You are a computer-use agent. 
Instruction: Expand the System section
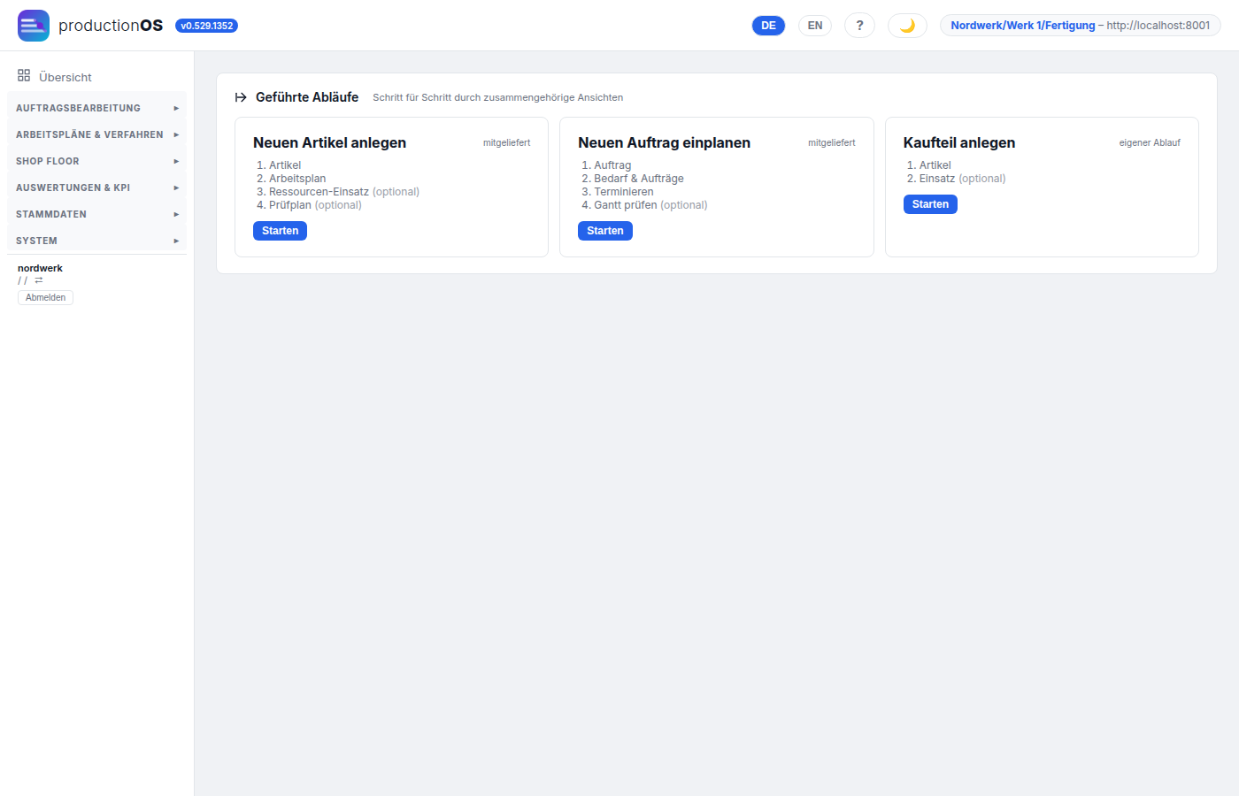point(97,241)
